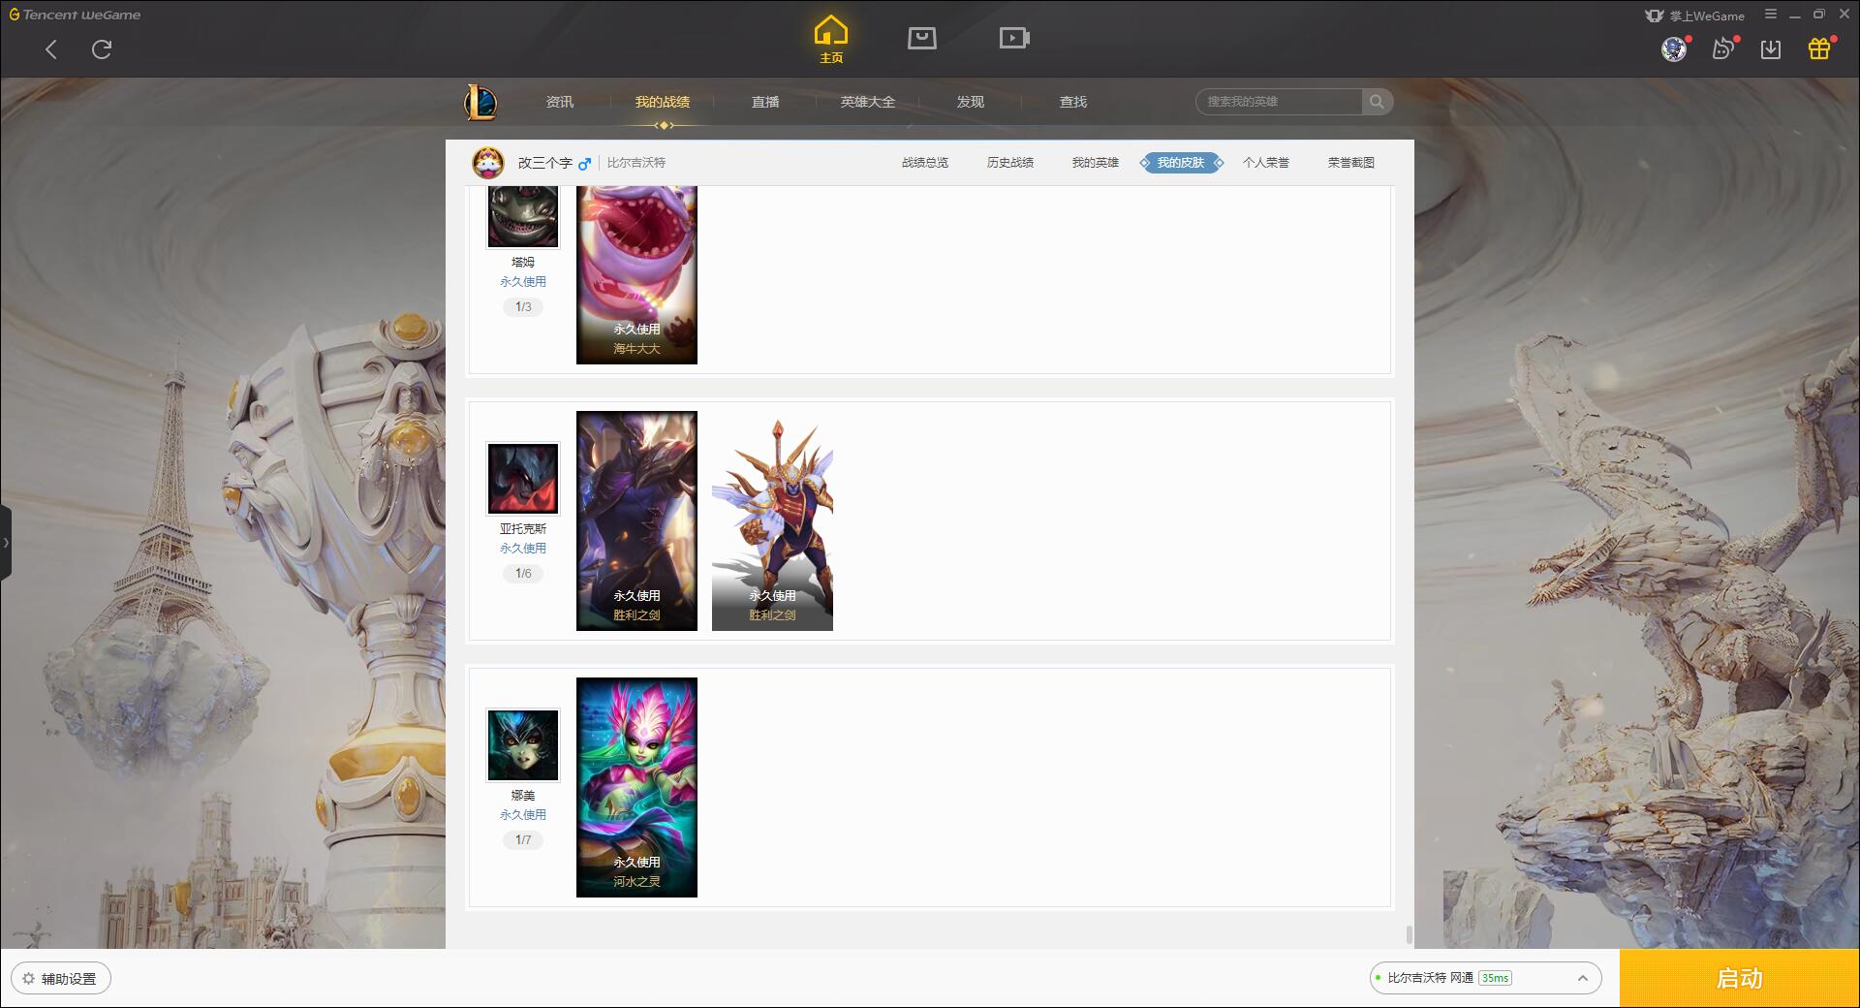
Task: Click the 亚托克斯 champion portrait
Action: point(523,479)
